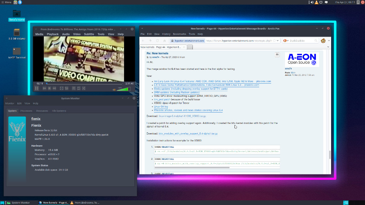
Task: Launch file manager from top panel
Action: pyautogui.click(x=15, y=2)
